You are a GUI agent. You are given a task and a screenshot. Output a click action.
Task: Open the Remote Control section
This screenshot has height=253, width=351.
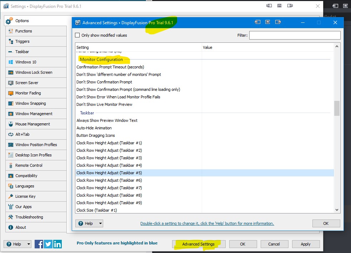(x=29, y=165)
